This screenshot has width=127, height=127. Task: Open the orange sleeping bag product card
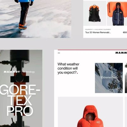pyautogui.click(x=90, y=112)
